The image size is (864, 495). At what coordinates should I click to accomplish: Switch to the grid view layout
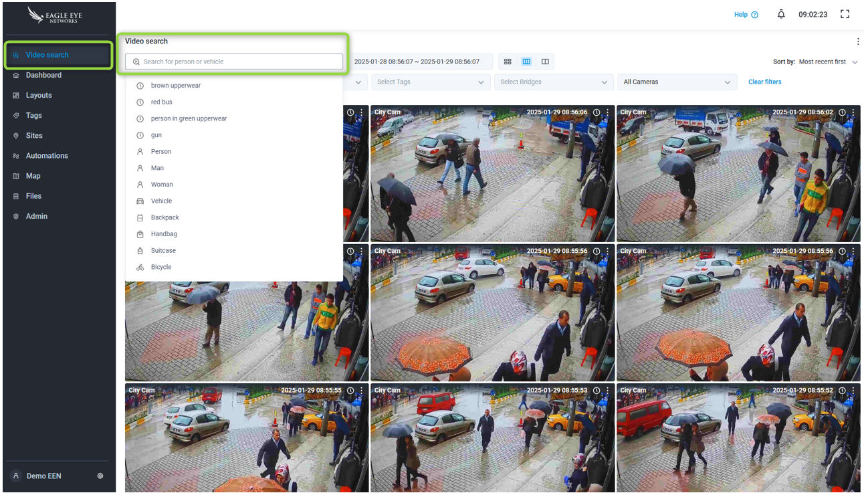(508, 62)
